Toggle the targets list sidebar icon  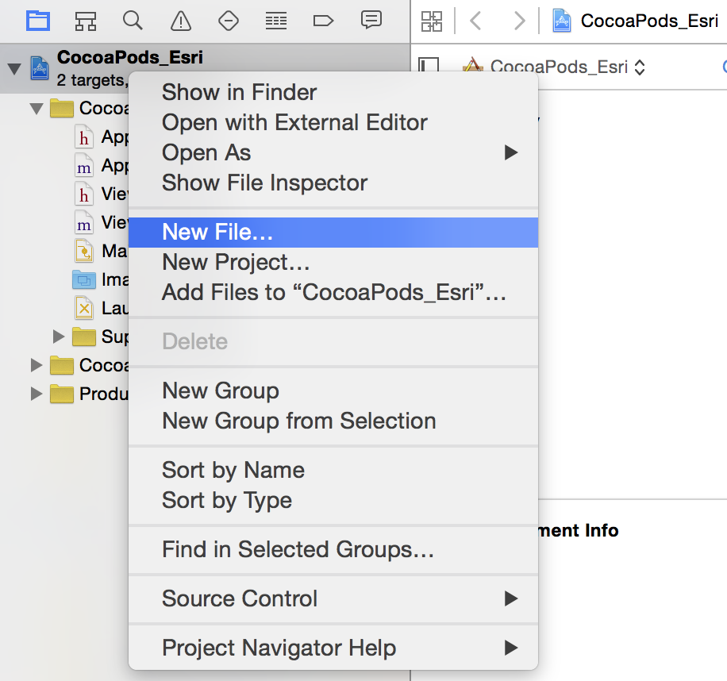pos(429,65)
